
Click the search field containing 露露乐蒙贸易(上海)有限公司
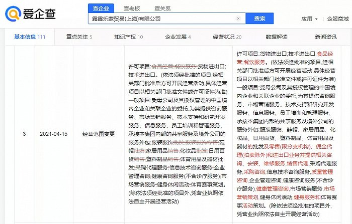pyautogui.click(x=167, y=19)
